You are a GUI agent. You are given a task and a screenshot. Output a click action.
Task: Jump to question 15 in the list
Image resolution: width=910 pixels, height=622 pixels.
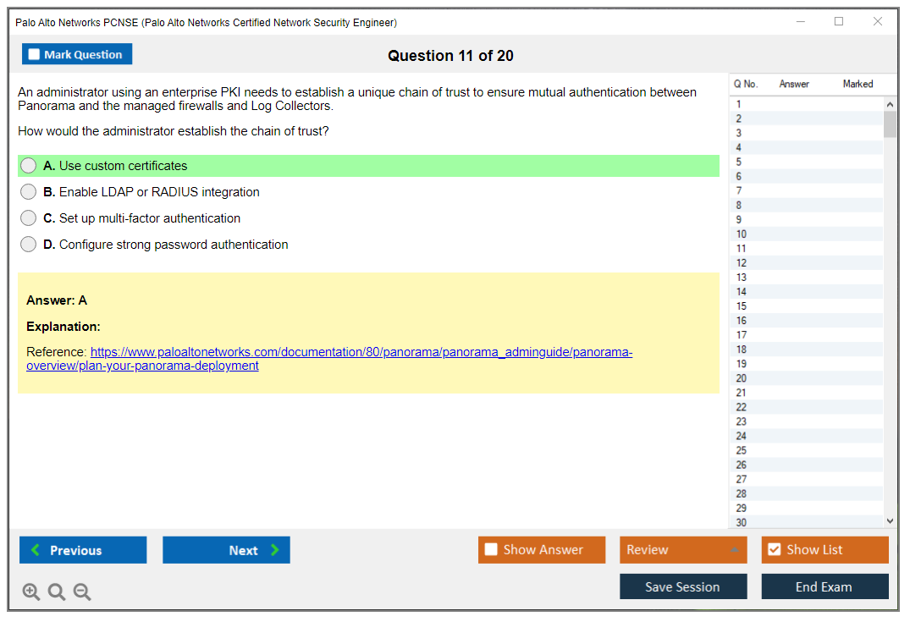tap(742, 306)
